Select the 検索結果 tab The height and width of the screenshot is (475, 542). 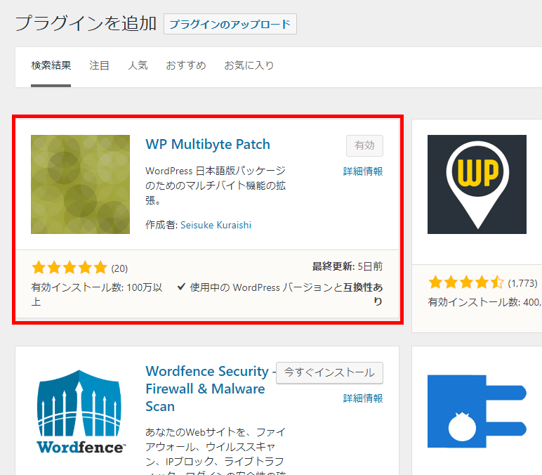[51, 65]
